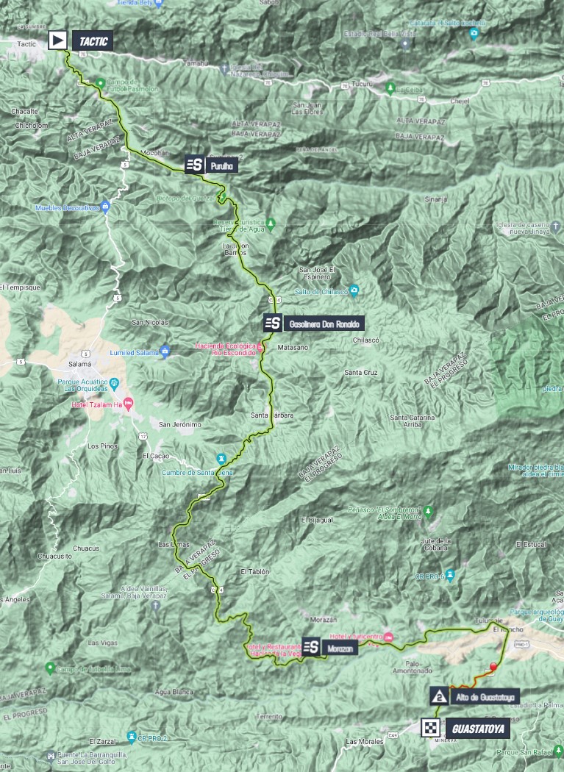Click the Tactic start flag icon

pyautogui.click(x=57, y=40)
